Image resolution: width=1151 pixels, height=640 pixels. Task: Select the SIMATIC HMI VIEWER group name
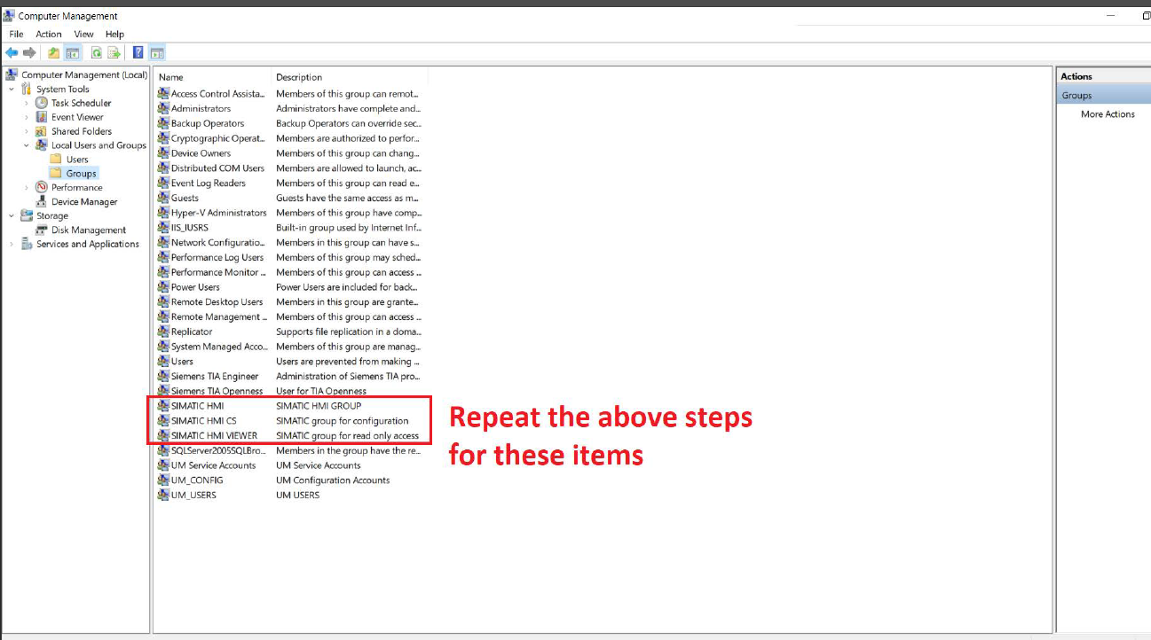click(x=214, y=436)
